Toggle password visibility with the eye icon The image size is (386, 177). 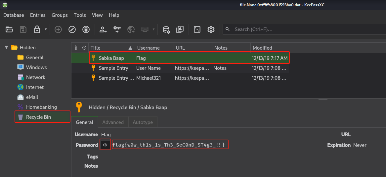tap(105, 145)
